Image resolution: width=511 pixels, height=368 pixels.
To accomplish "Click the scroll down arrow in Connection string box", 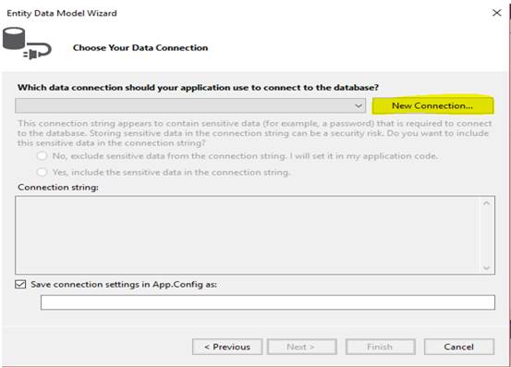I will click(486, 267).
